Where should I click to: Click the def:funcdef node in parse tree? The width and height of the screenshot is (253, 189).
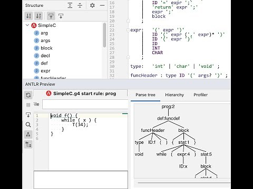168,119
